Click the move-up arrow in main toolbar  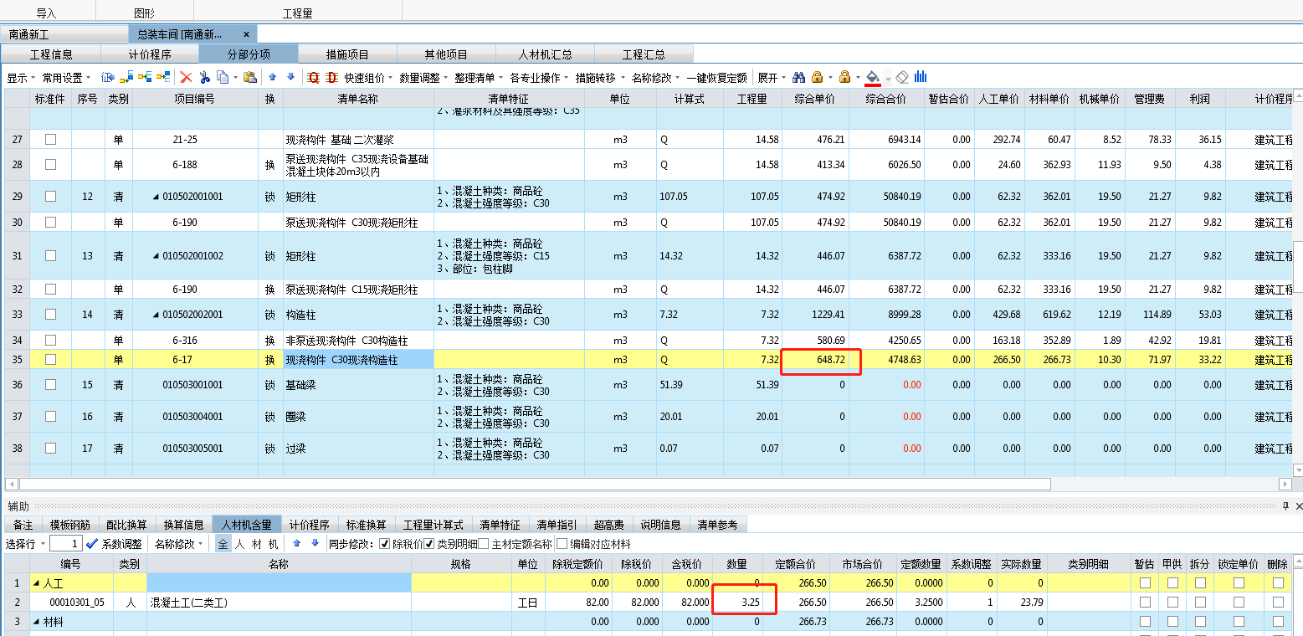point(273,77)
